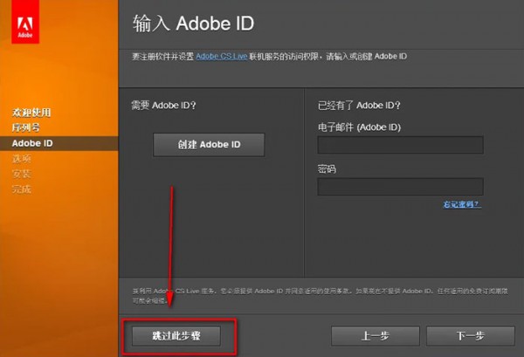Select 欢迎使用 in the sidebar

pos(31,113)
